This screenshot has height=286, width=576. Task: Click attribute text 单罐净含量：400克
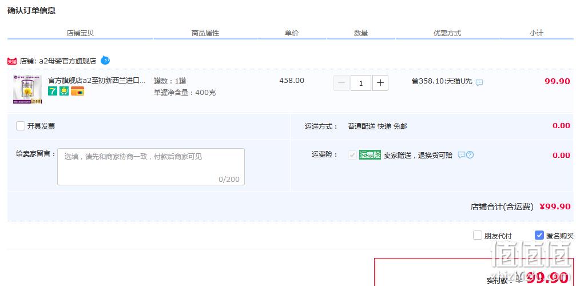185,93
